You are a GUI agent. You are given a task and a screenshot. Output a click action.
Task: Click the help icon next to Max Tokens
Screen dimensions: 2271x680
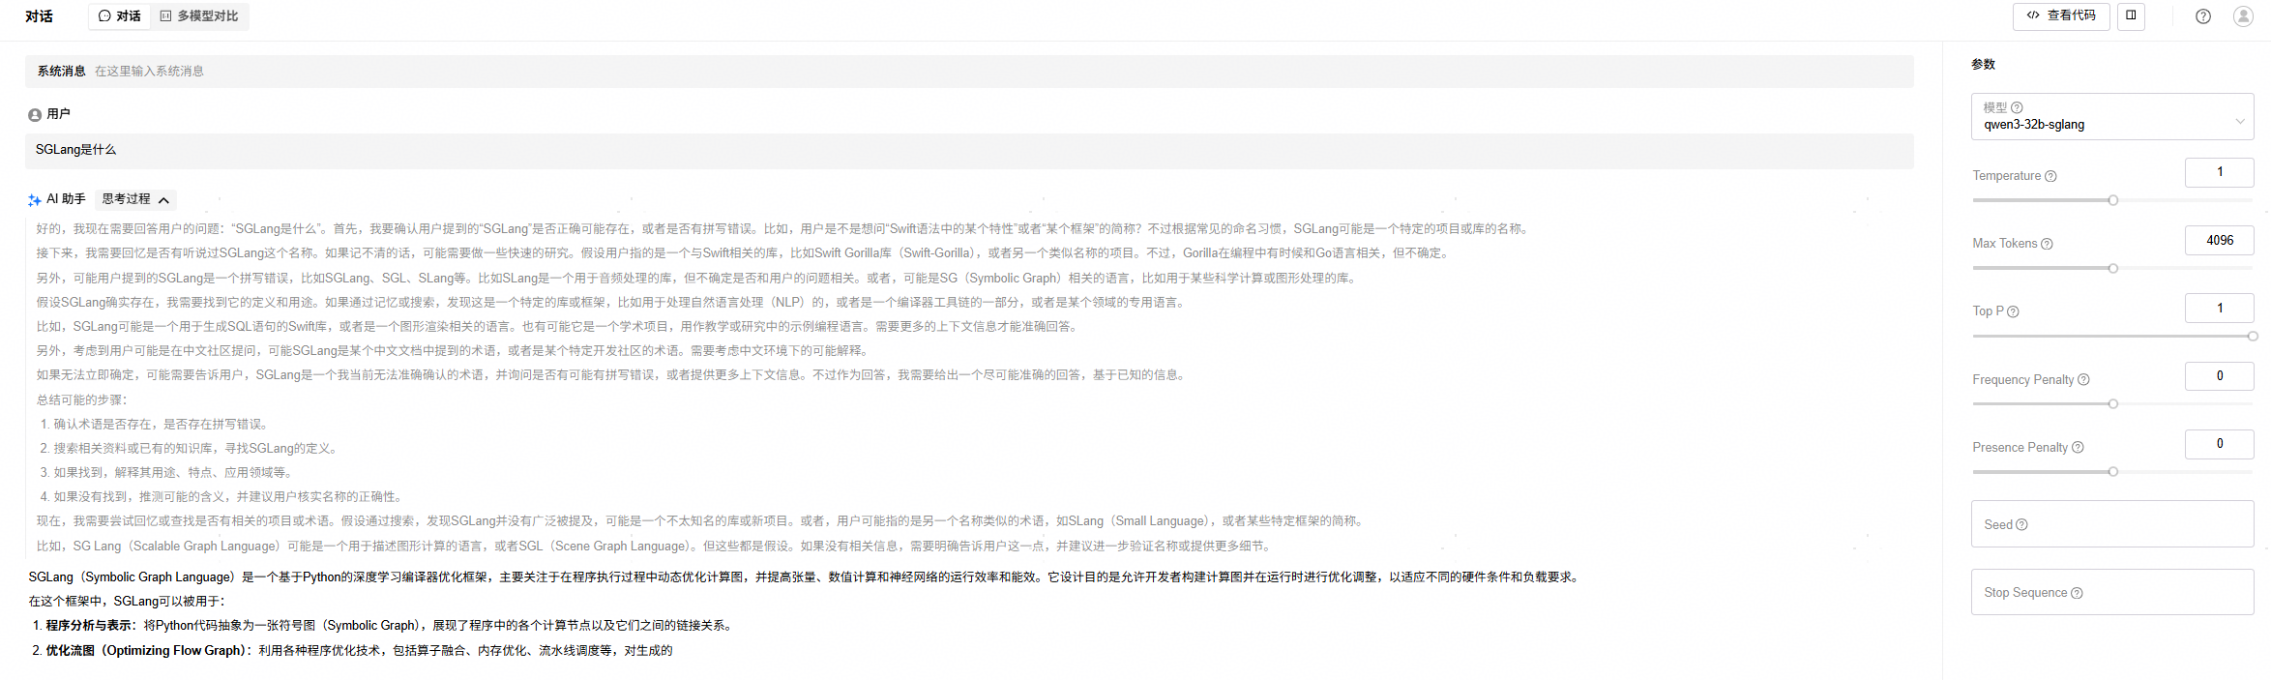pos(2047,244)
